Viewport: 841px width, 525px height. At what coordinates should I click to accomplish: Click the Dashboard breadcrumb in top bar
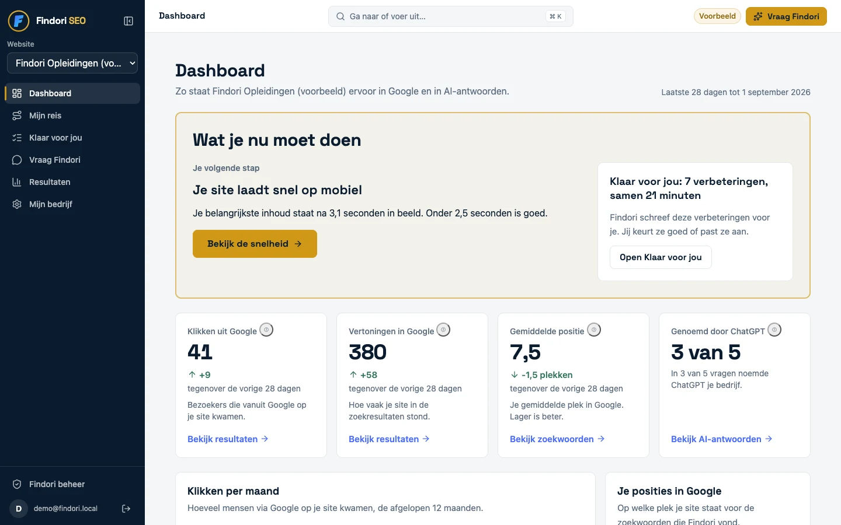pyautogui.click(x=182, y=16)
